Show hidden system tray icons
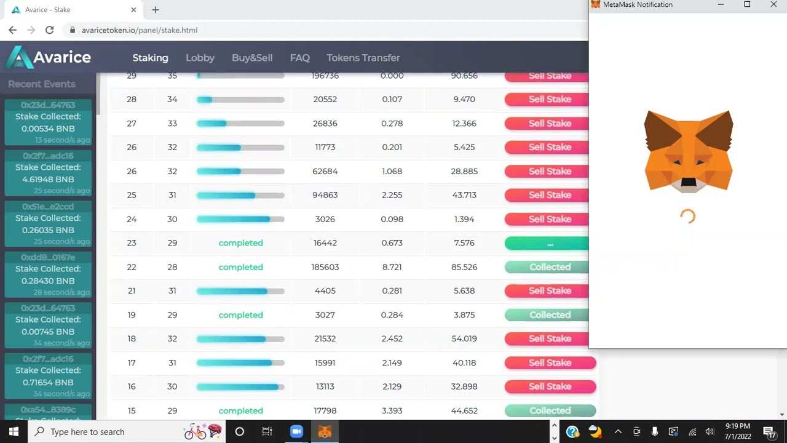Screen dimensions: 787x443 pyautogui.click(x=618, y=432)
